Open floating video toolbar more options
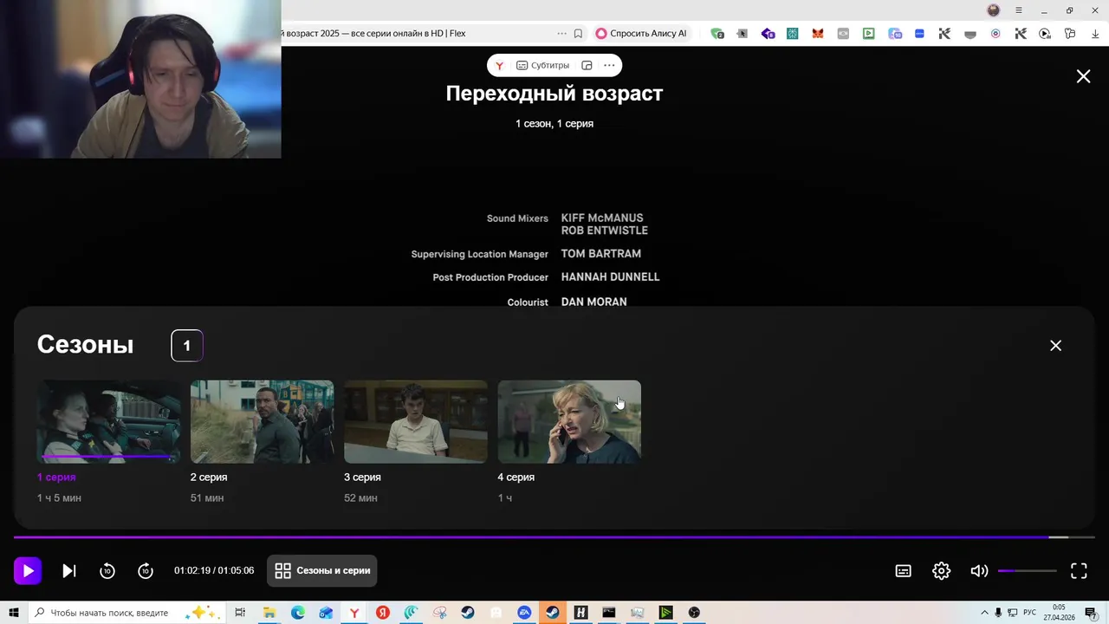The width and height of the screenshot is (1109, 624). [609, 65]
